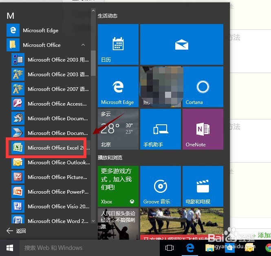Image resolution: width=271 pixels, height=256 pixels.
Task: Click the app list scrollbar thumb
Action: (x=93, y=63)
